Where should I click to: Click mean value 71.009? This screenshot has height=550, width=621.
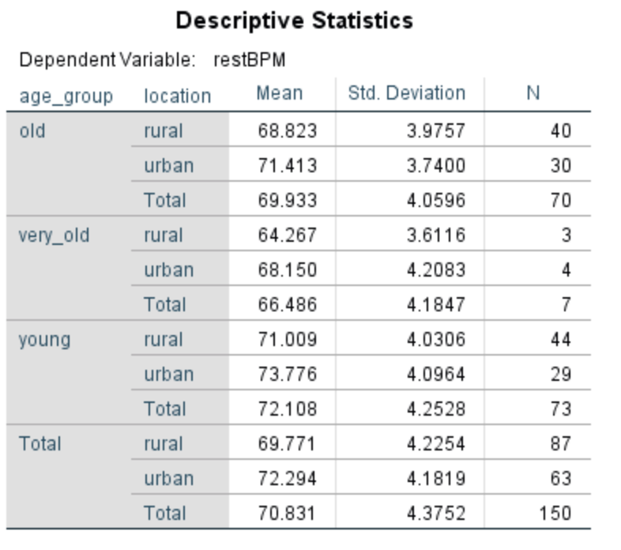(x=287, y=340)
